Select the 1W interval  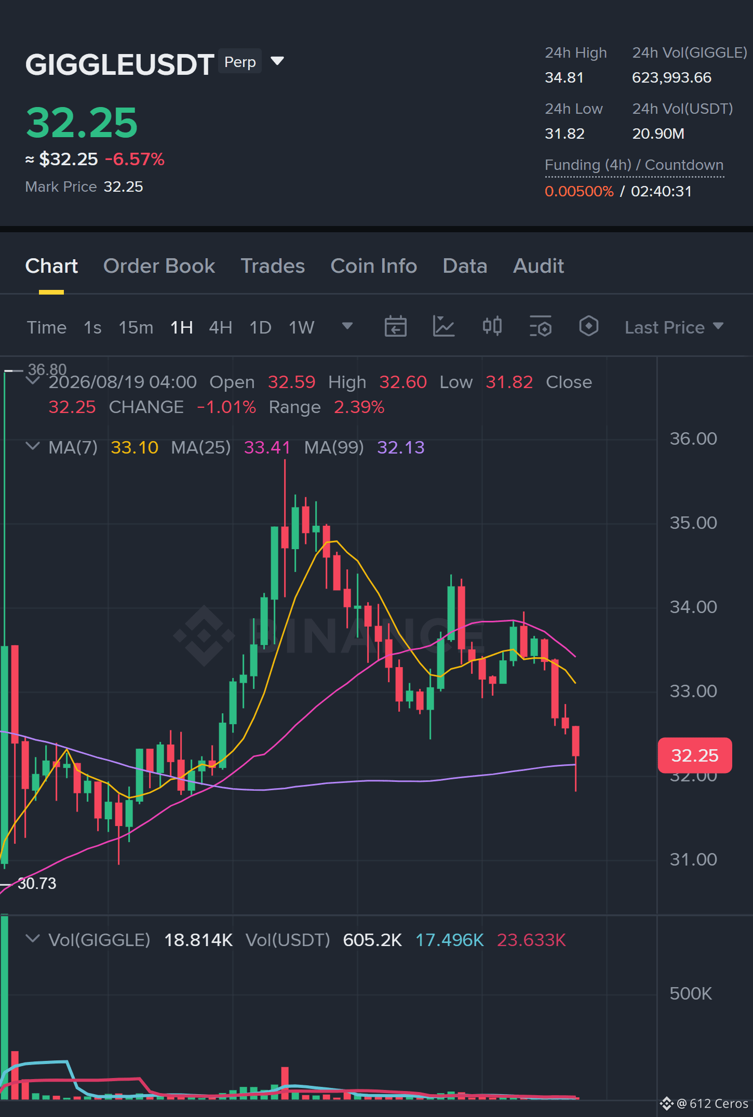tap(302, 327)
